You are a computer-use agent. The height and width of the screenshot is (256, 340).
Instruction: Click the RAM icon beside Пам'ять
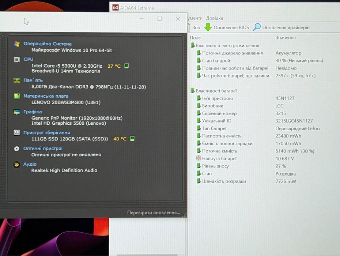pyautogui.click(x=17, y=80)
